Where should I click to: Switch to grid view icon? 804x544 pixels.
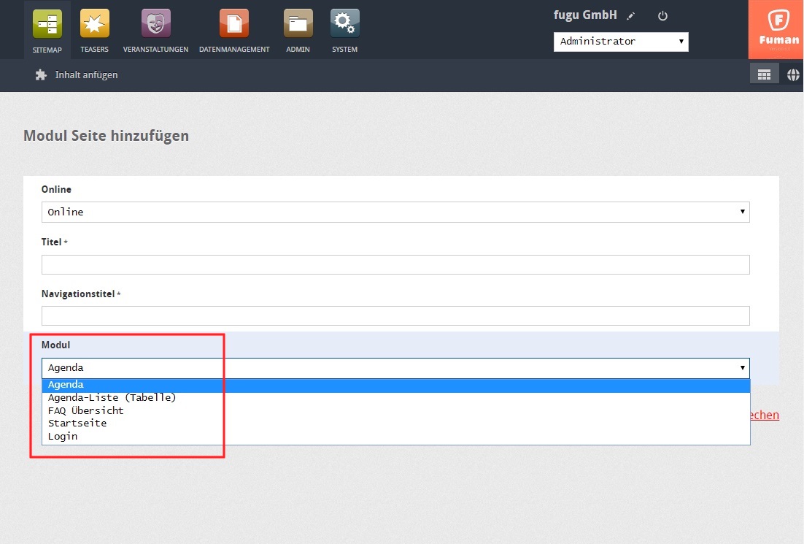764,74
